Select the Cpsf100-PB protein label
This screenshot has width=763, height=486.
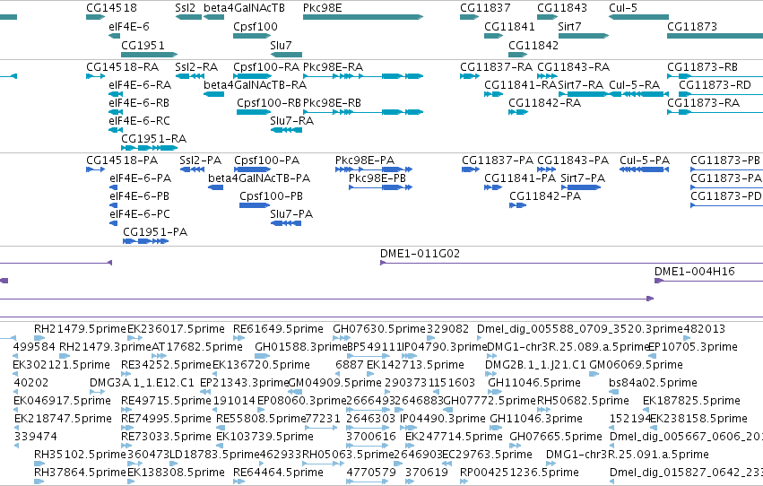coord(271,196)
